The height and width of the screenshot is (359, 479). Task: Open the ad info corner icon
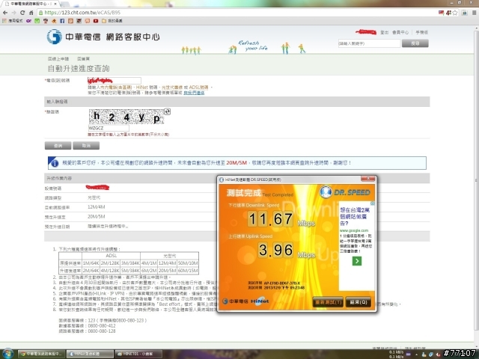pyautogui.click(x=373, y=203)
